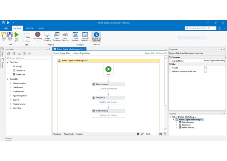Click the green refresh icon in Activities panel
Image resolution: width=227 pixels, height=161 pixels.
click(19, 54)
